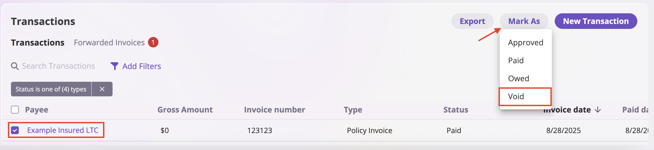
Task: Click the search magnifier icon
Action: (x=15, y=66)
